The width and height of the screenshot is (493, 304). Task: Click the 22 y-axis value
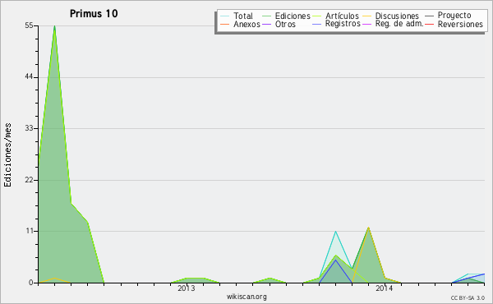pyautogui.click(x=29, y=180)
